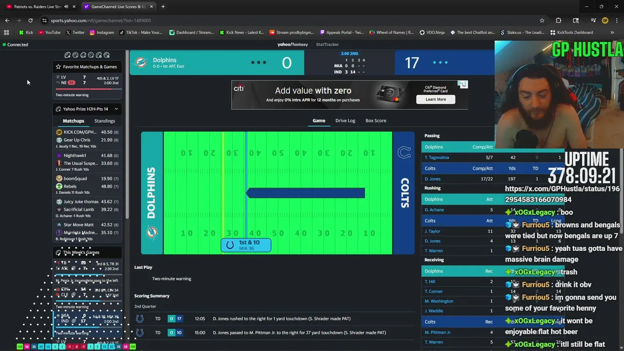The height and width of the screenshot is (351, 624).
Task: Open Twitter bookmark
Action: pos(75,33)
